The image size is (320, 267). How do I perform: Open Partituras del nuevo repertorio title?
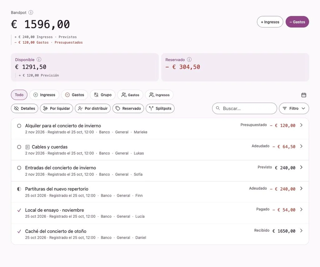(x=57, y=189)
